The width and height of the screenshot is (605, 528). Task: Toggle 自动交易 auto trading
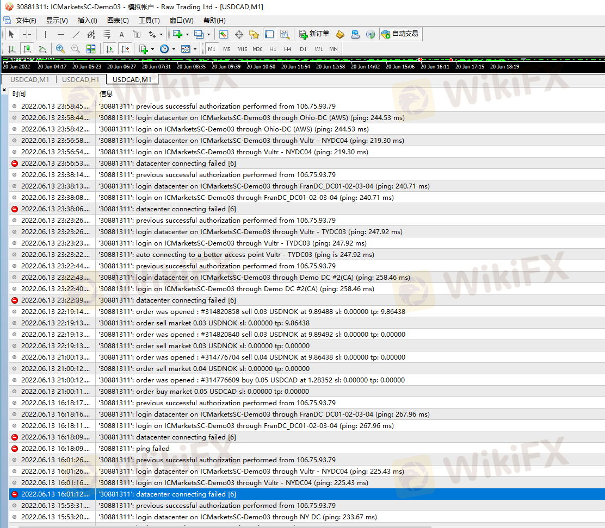(400, 34)
